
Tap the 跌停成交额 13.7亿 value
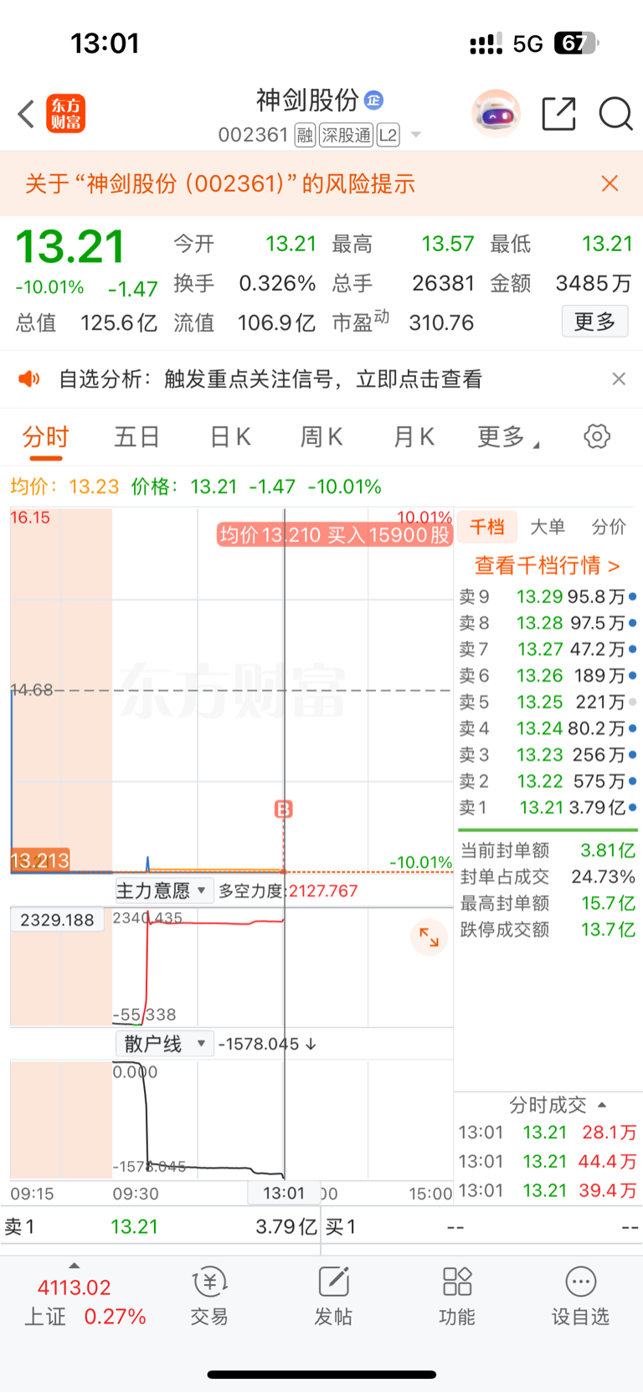609,930
